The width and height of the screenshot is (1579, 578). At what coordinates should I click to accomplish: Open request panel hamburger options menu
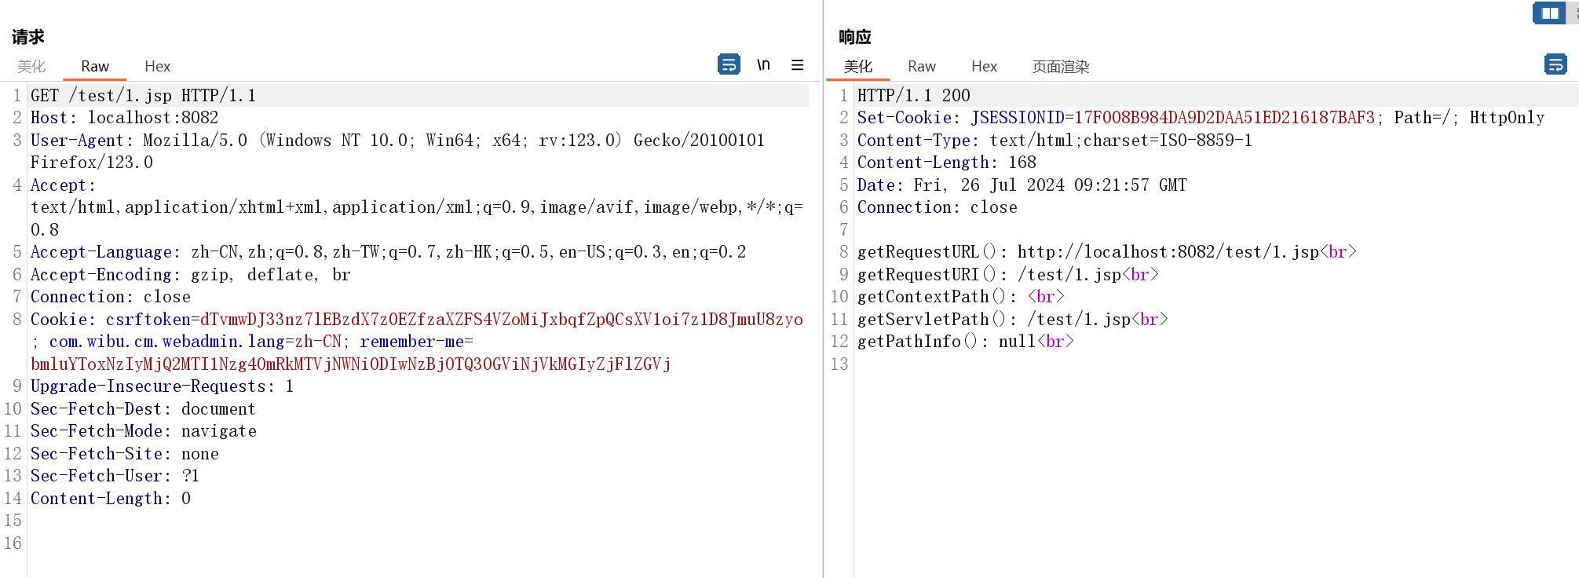coord(798,65)
